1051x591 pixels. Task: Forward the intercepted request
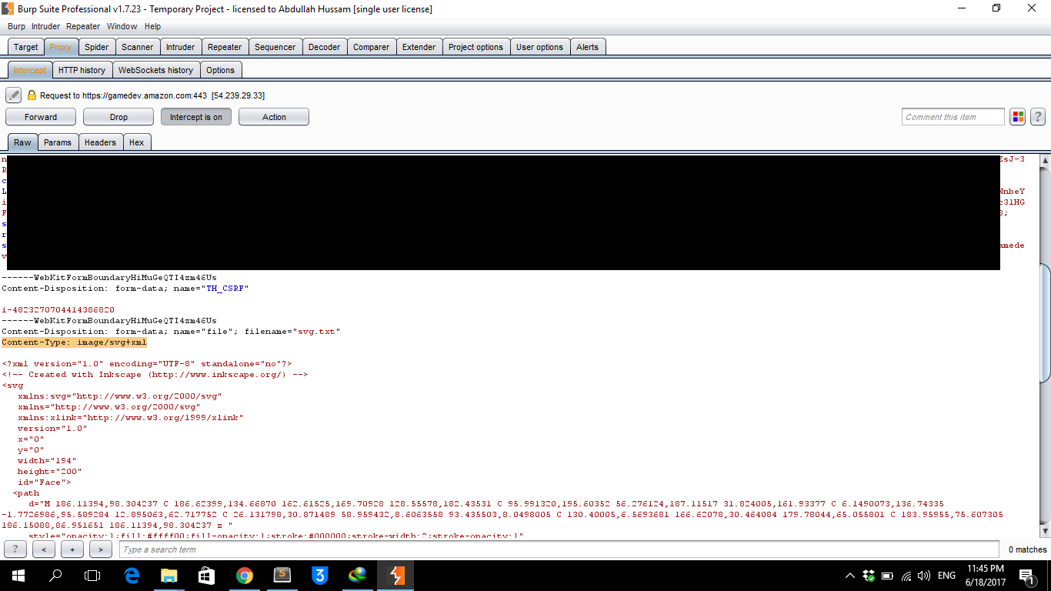pos(41,117)
